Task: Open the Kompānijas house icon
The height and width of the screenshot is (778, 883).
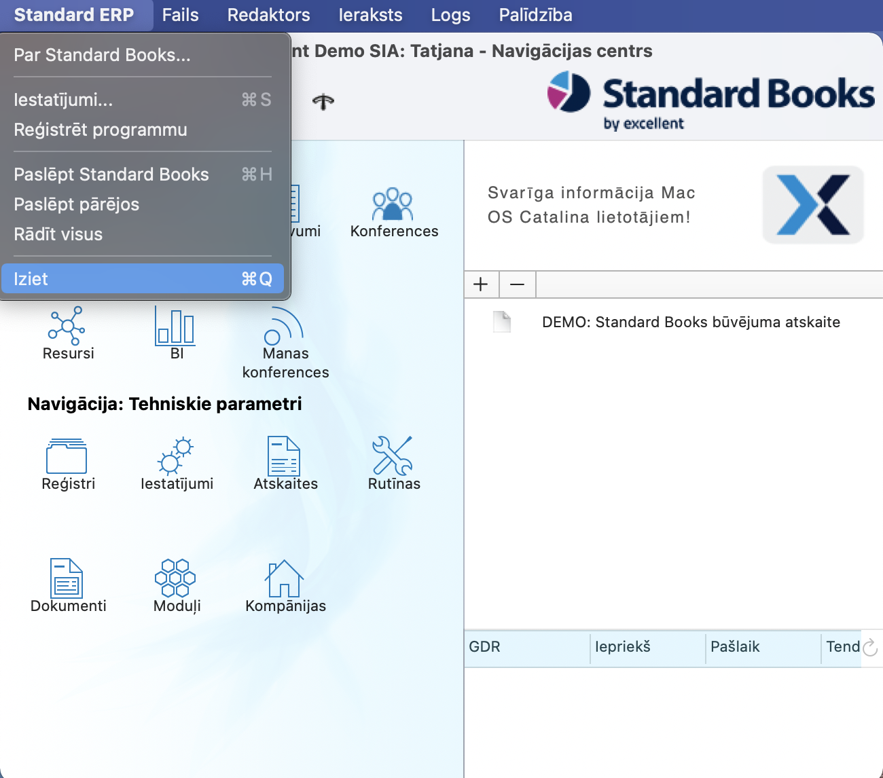Action: click(285, 578)
